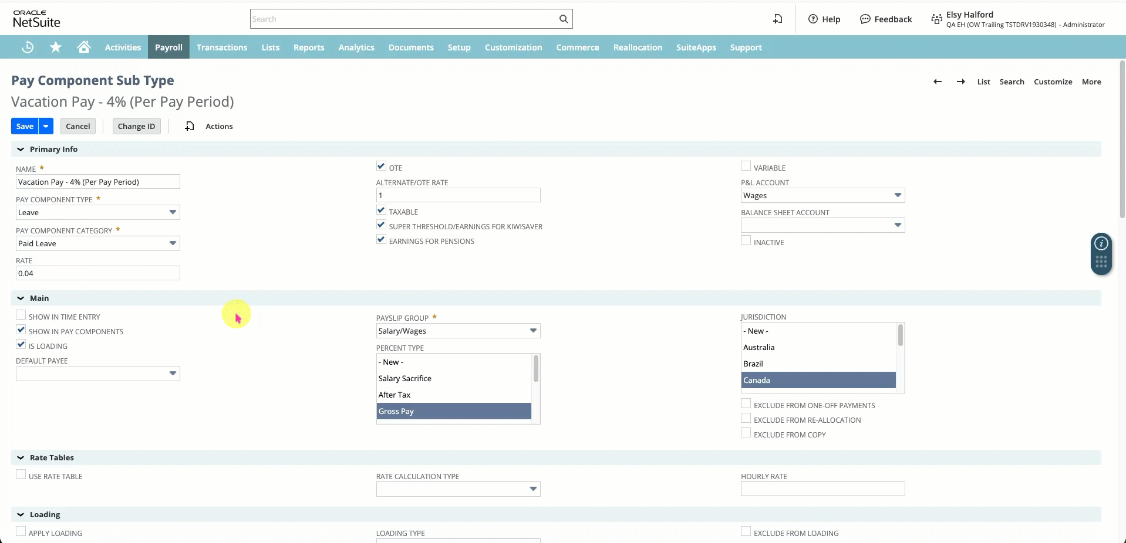Open the Recent Records clock icon
The width and height of the screenshot is (1126, 543).
28,47
